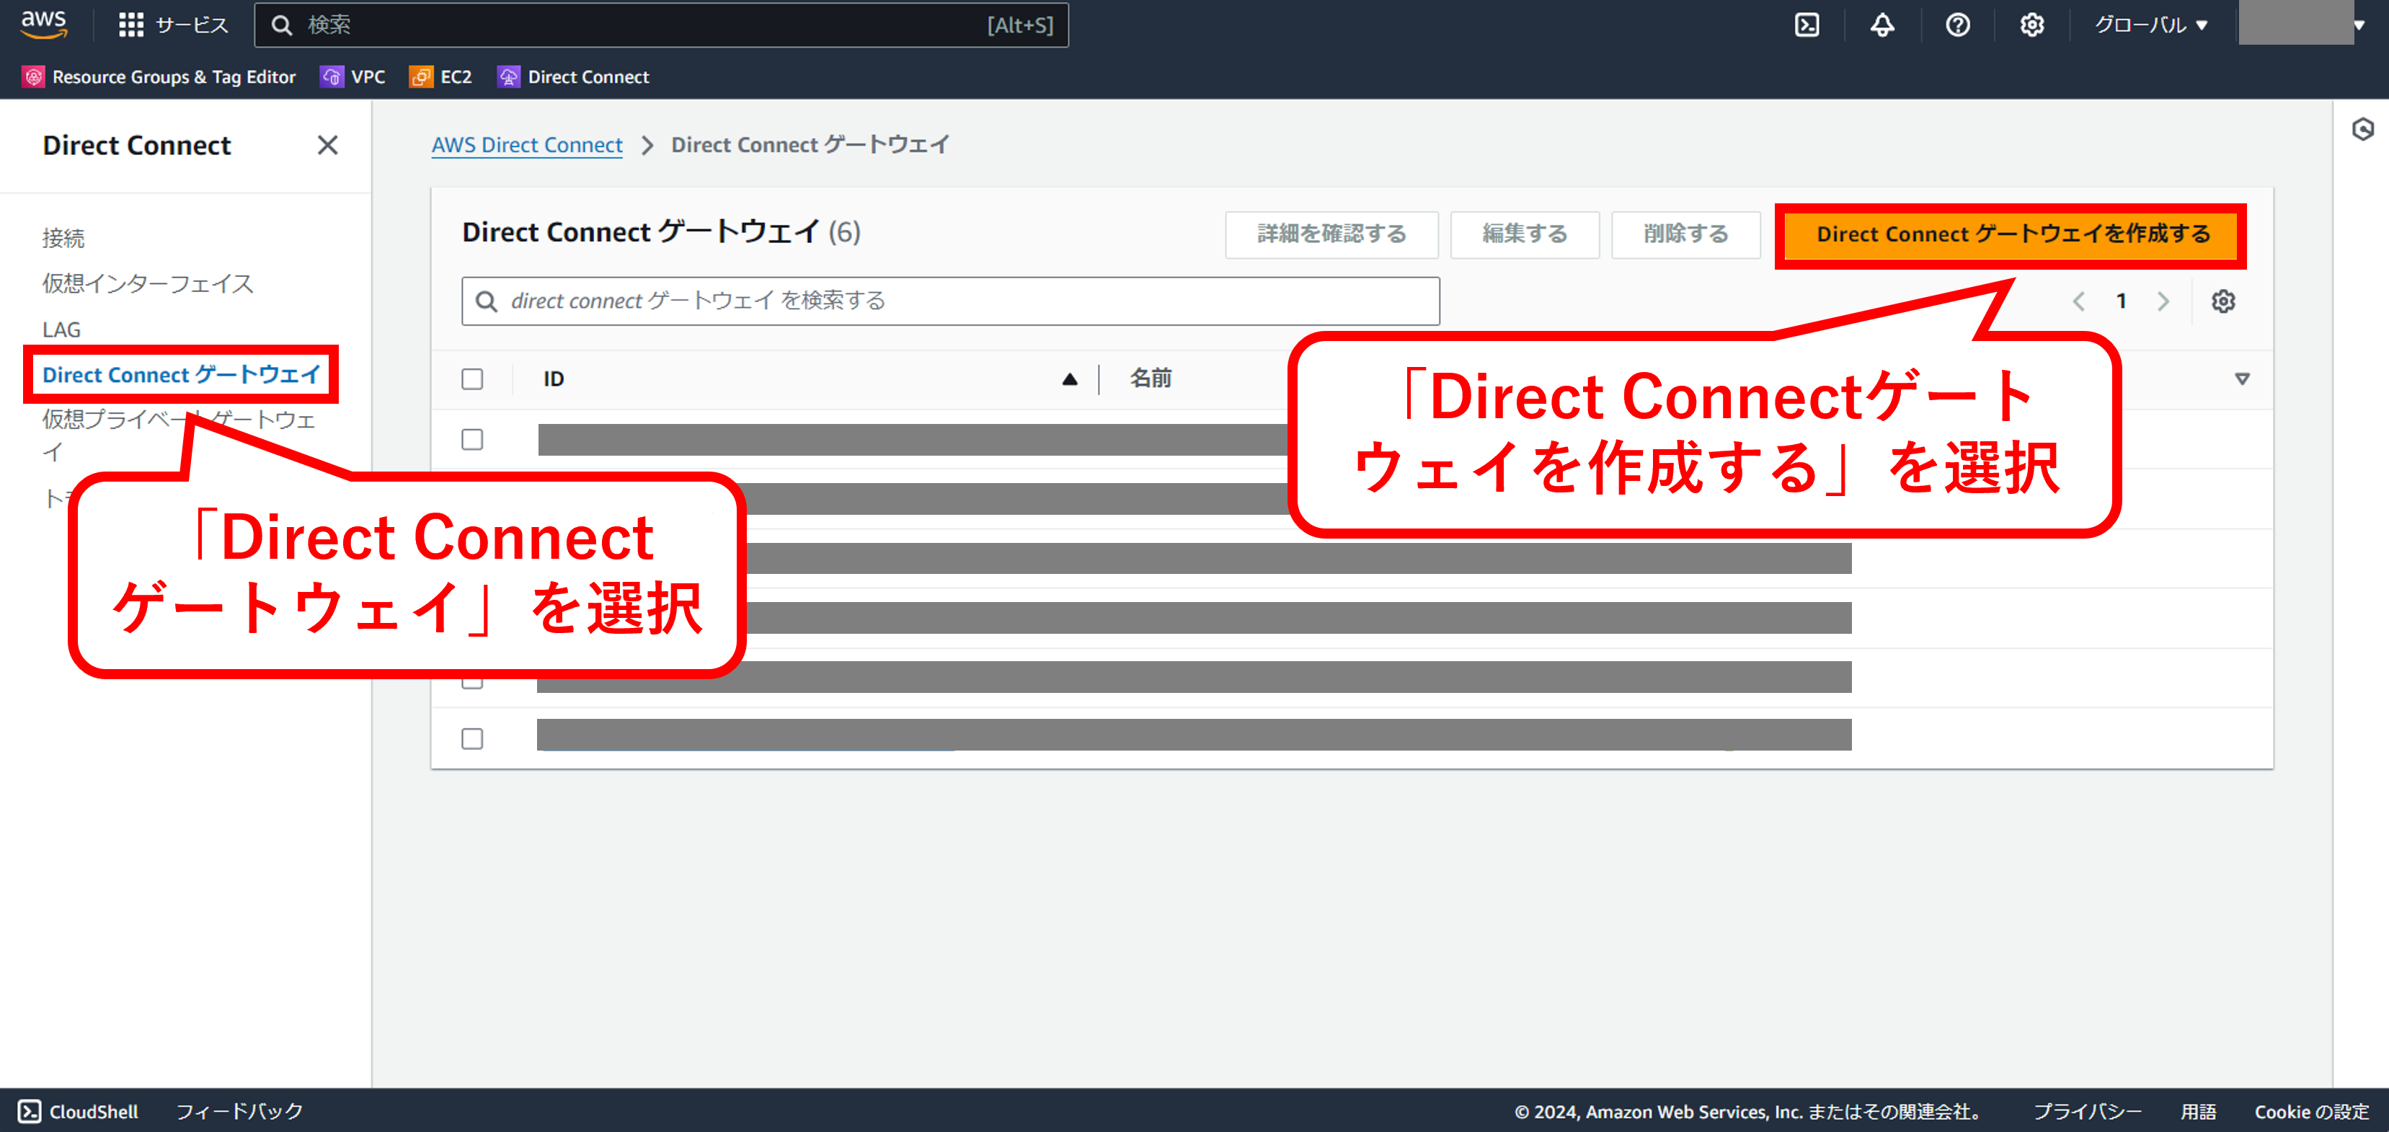Viewport: 2389px width, 1132px height.
Task: Select 接続 in the sidebar
Action: [63, 239]
